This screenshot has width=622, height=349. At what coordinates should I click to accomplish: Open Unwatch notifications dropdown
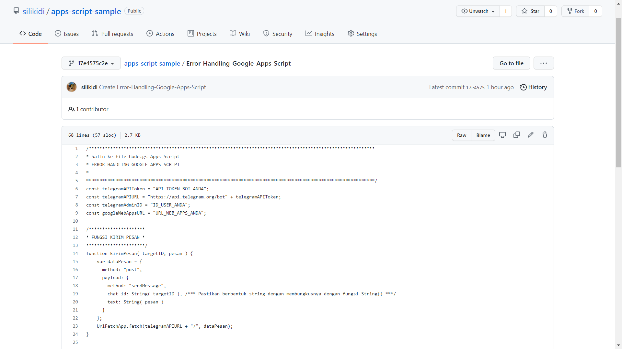[x=478, y=11]
